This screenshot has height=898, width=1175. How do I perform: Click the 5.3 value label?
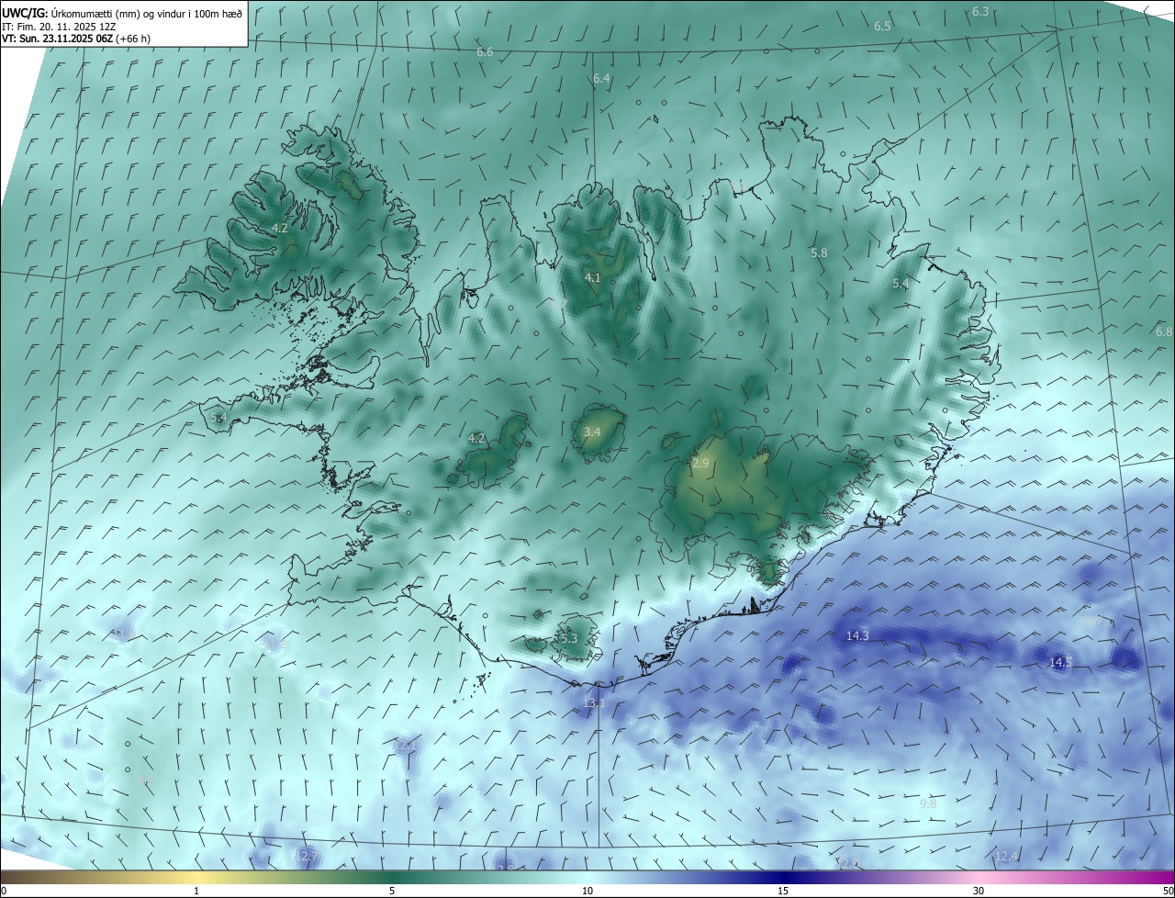pyautogui.click(x=568, y=638)
